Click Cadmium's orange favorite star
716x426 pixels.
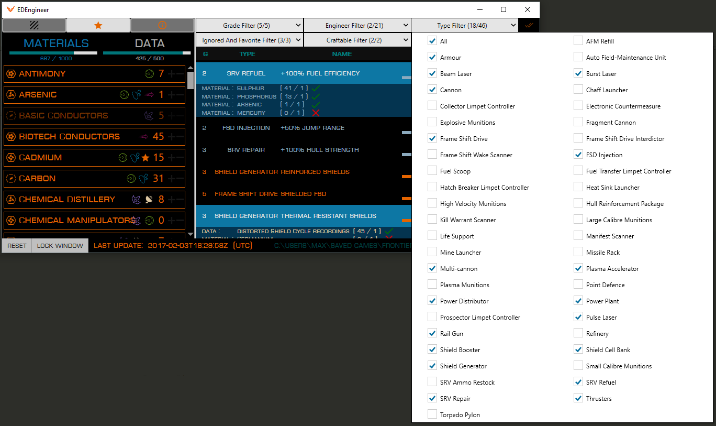[x=146, y=158]
